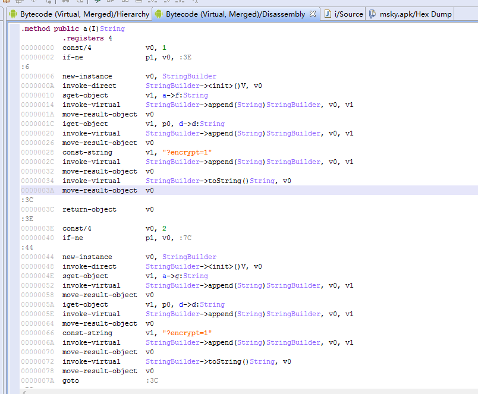The width and height of the screenshot is (478, 394).
Task: Click the '.method public' keyword in signature
Action: [x=50, y=29]
